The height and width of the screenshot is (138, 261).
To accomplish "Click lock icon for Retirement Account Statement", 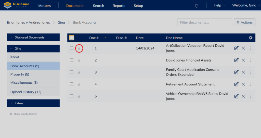I will coord(79,84).
